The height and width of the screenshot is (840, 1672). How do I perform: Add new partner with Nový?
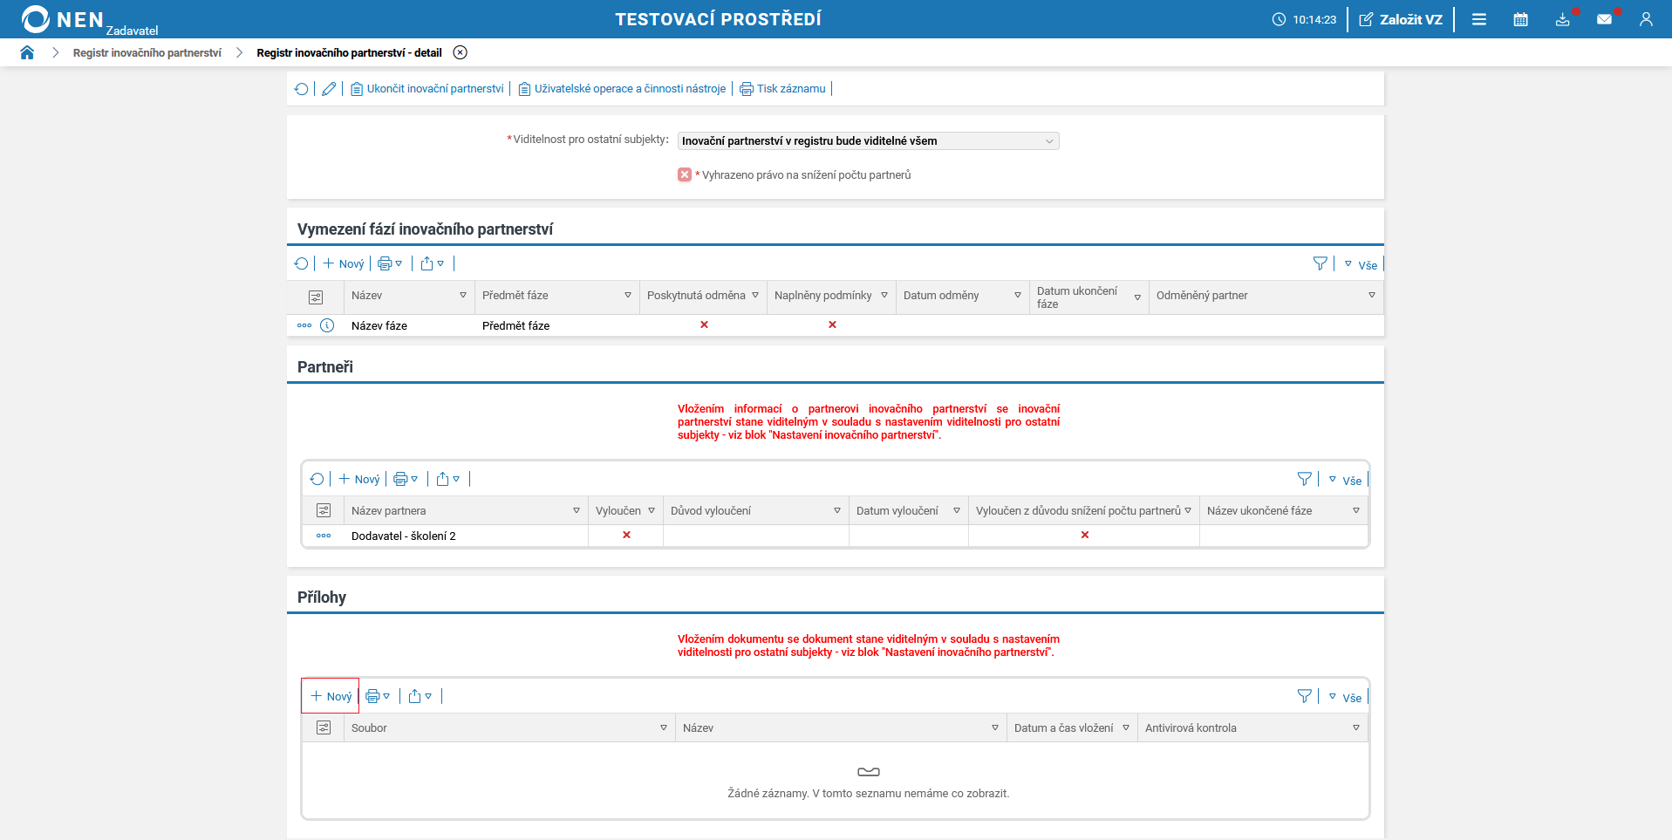point(359,479)
